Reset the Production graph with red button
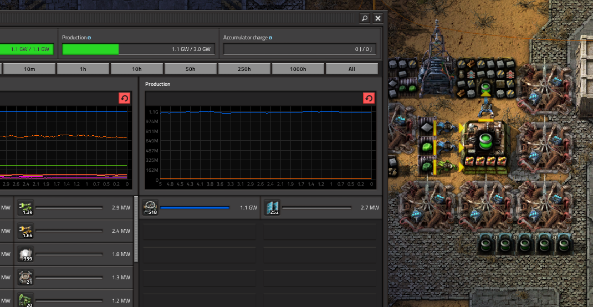The image size is (593, 307). (x=369, y=98)
